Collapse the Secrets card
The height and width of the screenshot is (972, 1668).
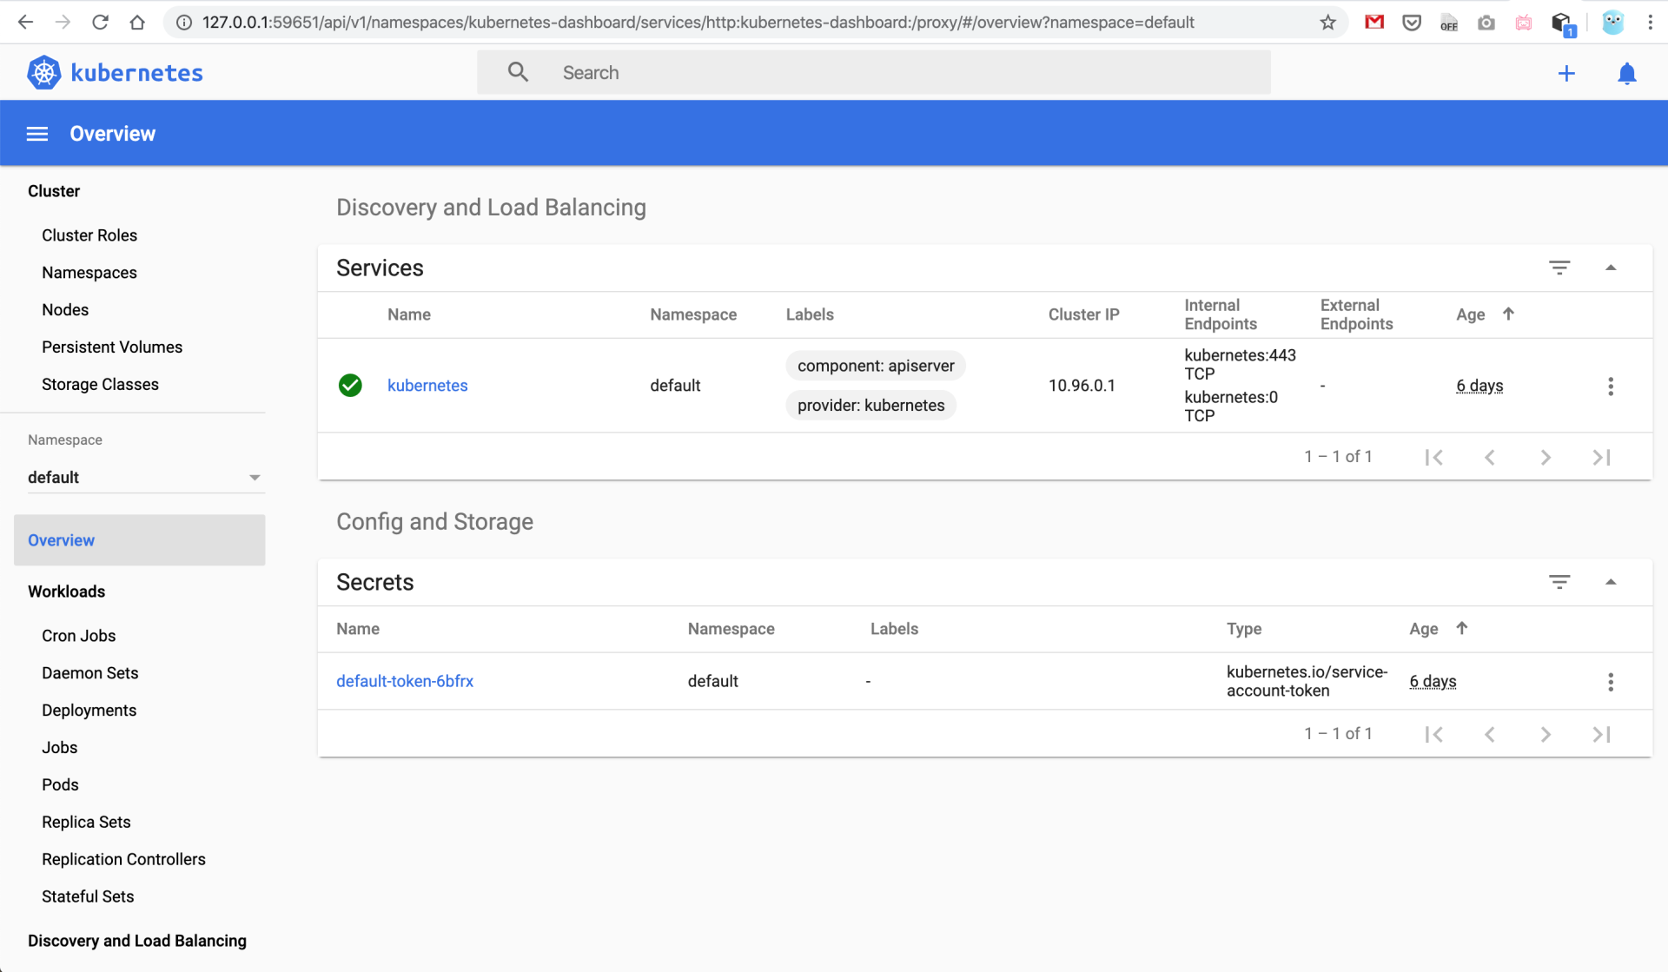point(1610,582)
